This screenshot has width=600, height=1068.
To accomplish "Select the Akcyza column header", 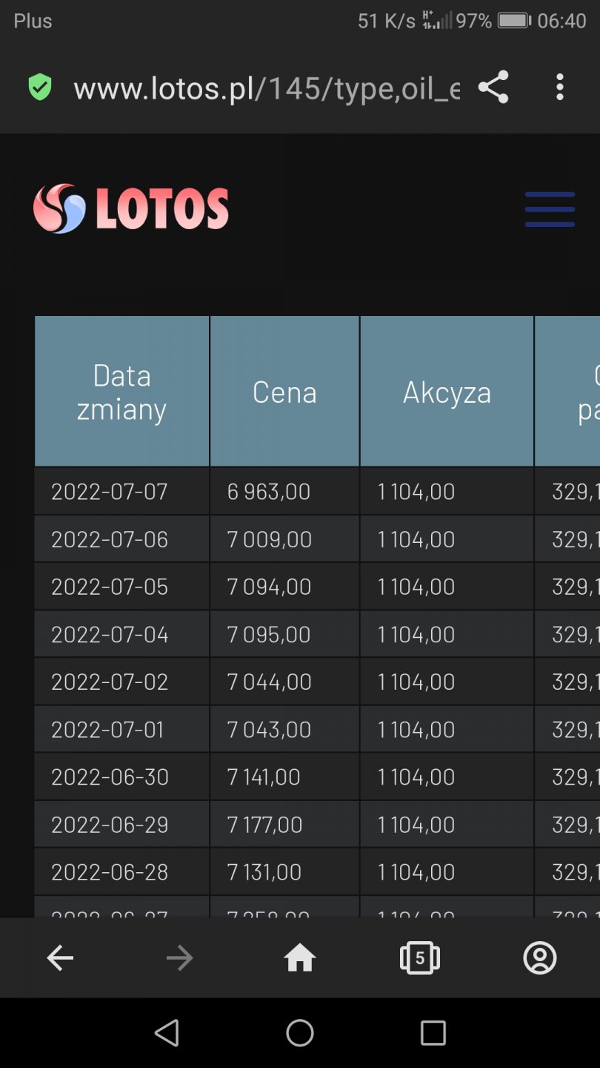I will [447, 392].
